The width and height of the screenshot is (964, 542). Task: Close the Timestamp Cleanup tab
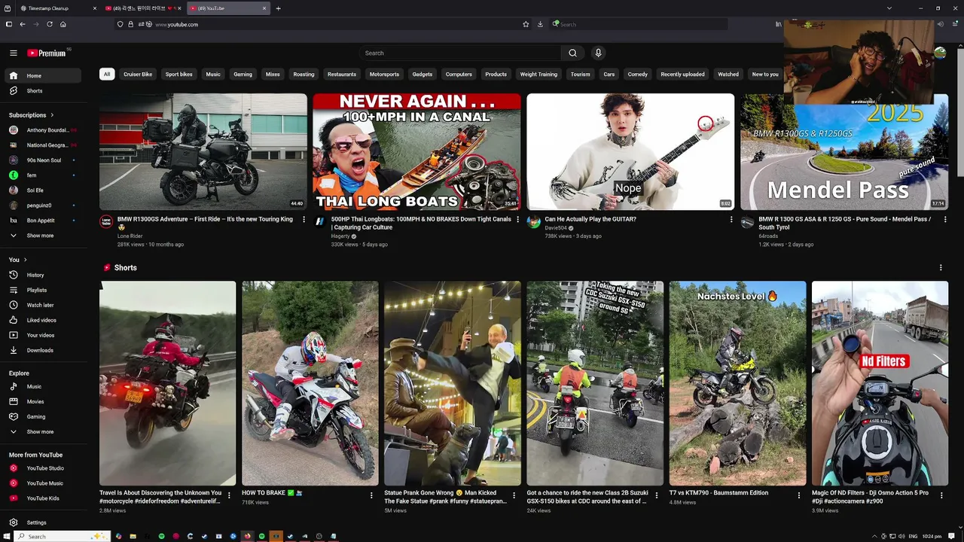point(95,8)
